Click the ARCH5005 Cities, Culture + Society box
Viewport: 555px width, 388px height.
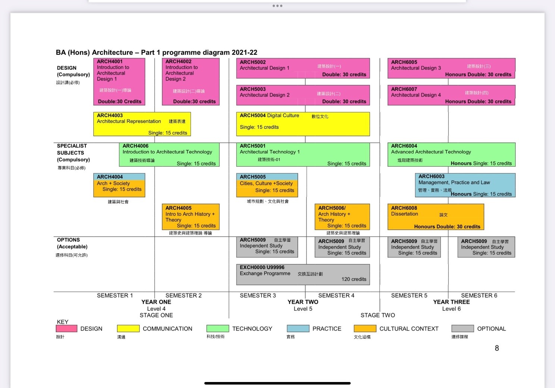267,185
